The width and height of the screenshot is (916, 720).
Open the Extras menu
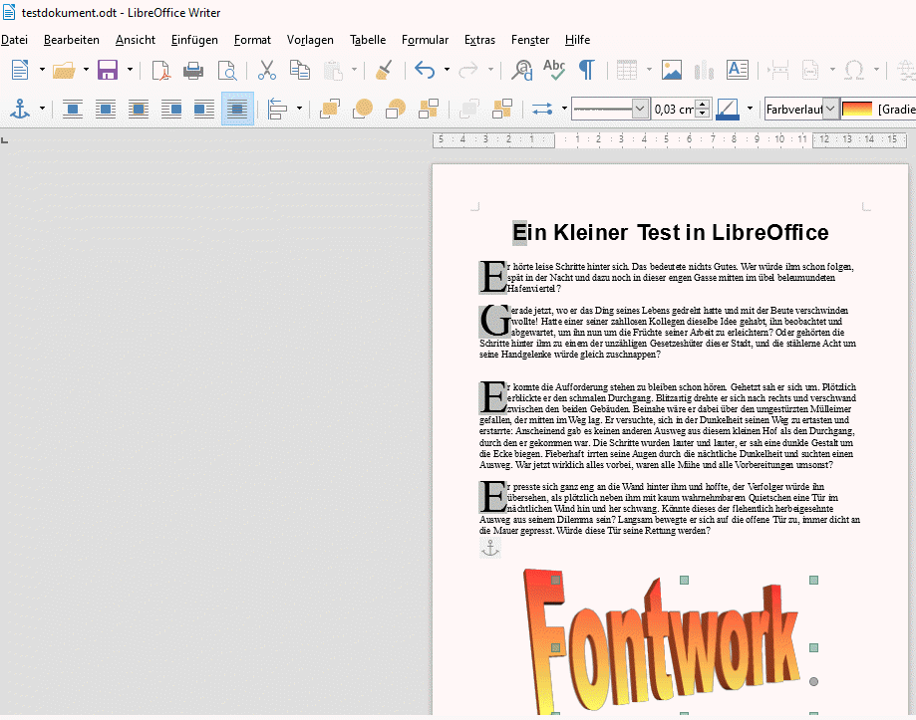pos(479,40)
